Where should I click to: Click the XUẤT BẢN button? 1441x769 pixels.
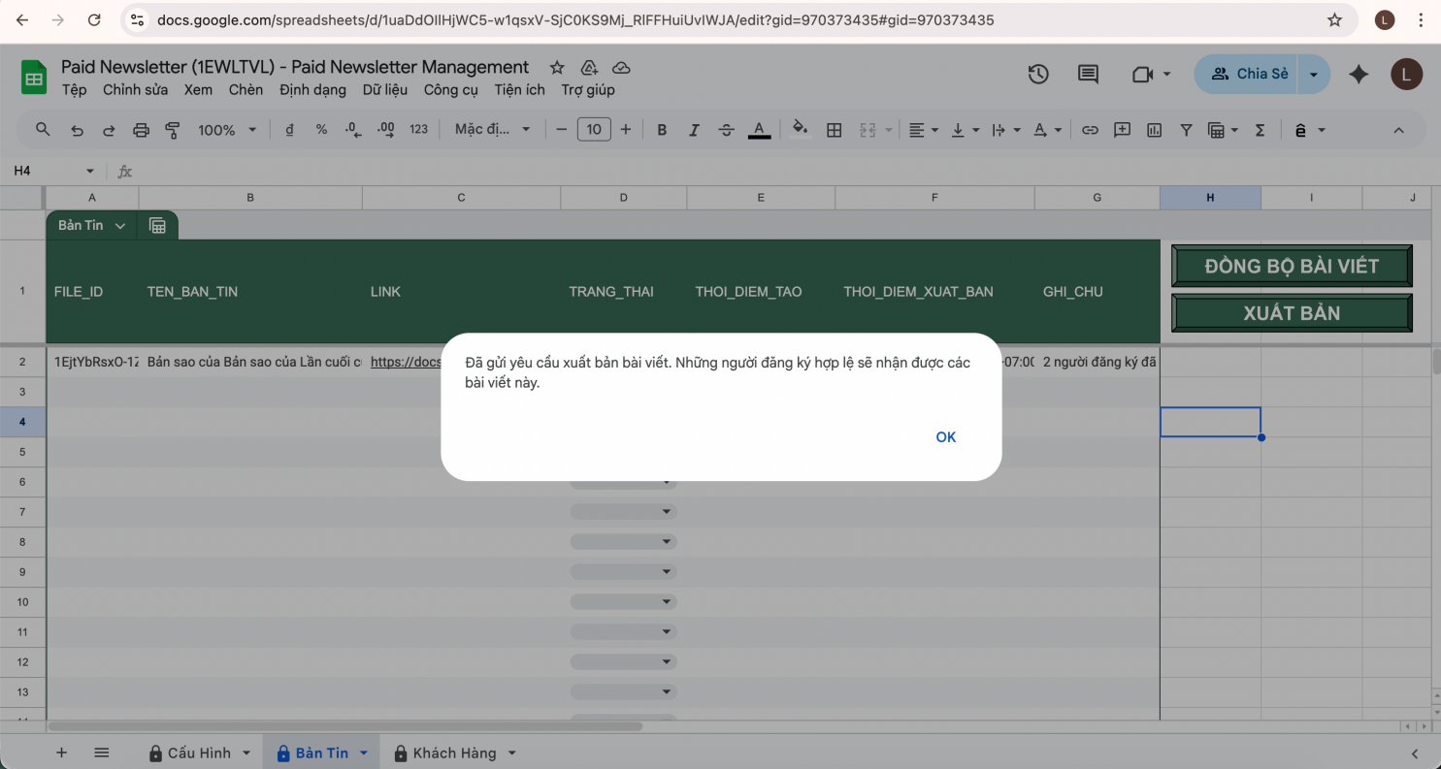(x=1292, y=313)
